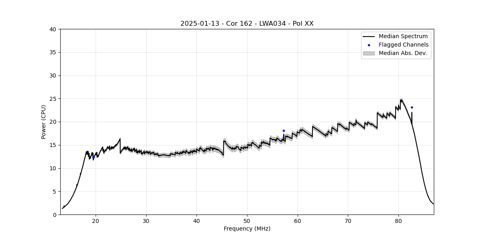This screenshot has width=482, height=241.
Task: Click the y-axis tick label 25
Action: pyautogui.click(x=53, y=99)
